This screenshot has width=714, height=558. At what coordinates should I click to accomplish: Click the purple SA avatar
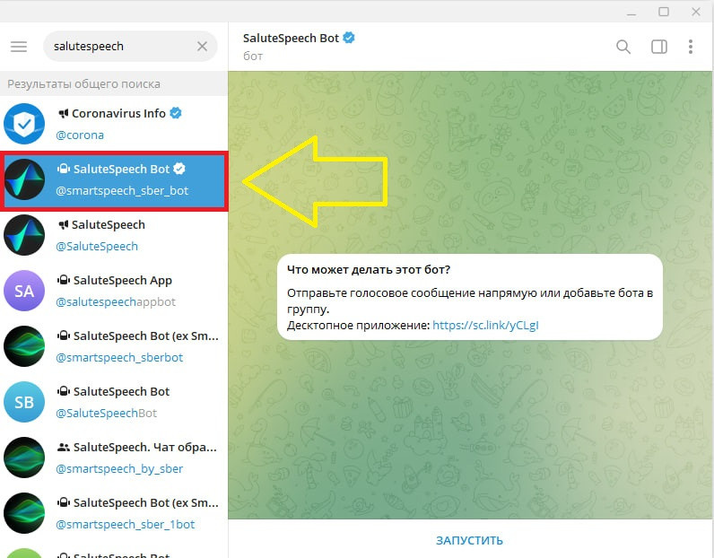click(24, 291)
